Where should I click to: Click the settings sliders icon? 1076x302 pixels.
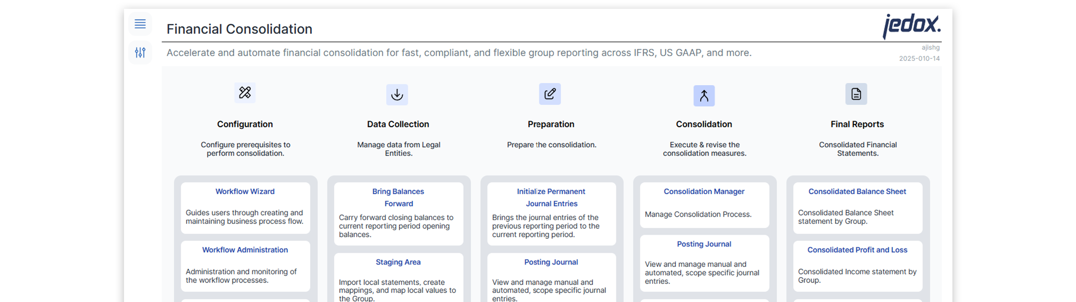click(140, 52)
